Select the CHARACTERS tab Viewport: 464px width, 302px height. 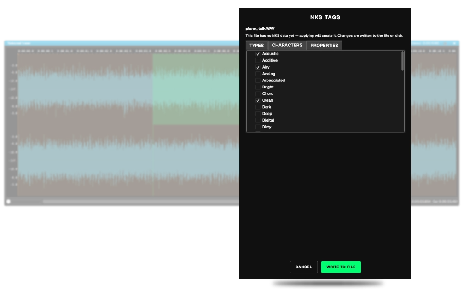pyautogui.click(x=287, y=45)
